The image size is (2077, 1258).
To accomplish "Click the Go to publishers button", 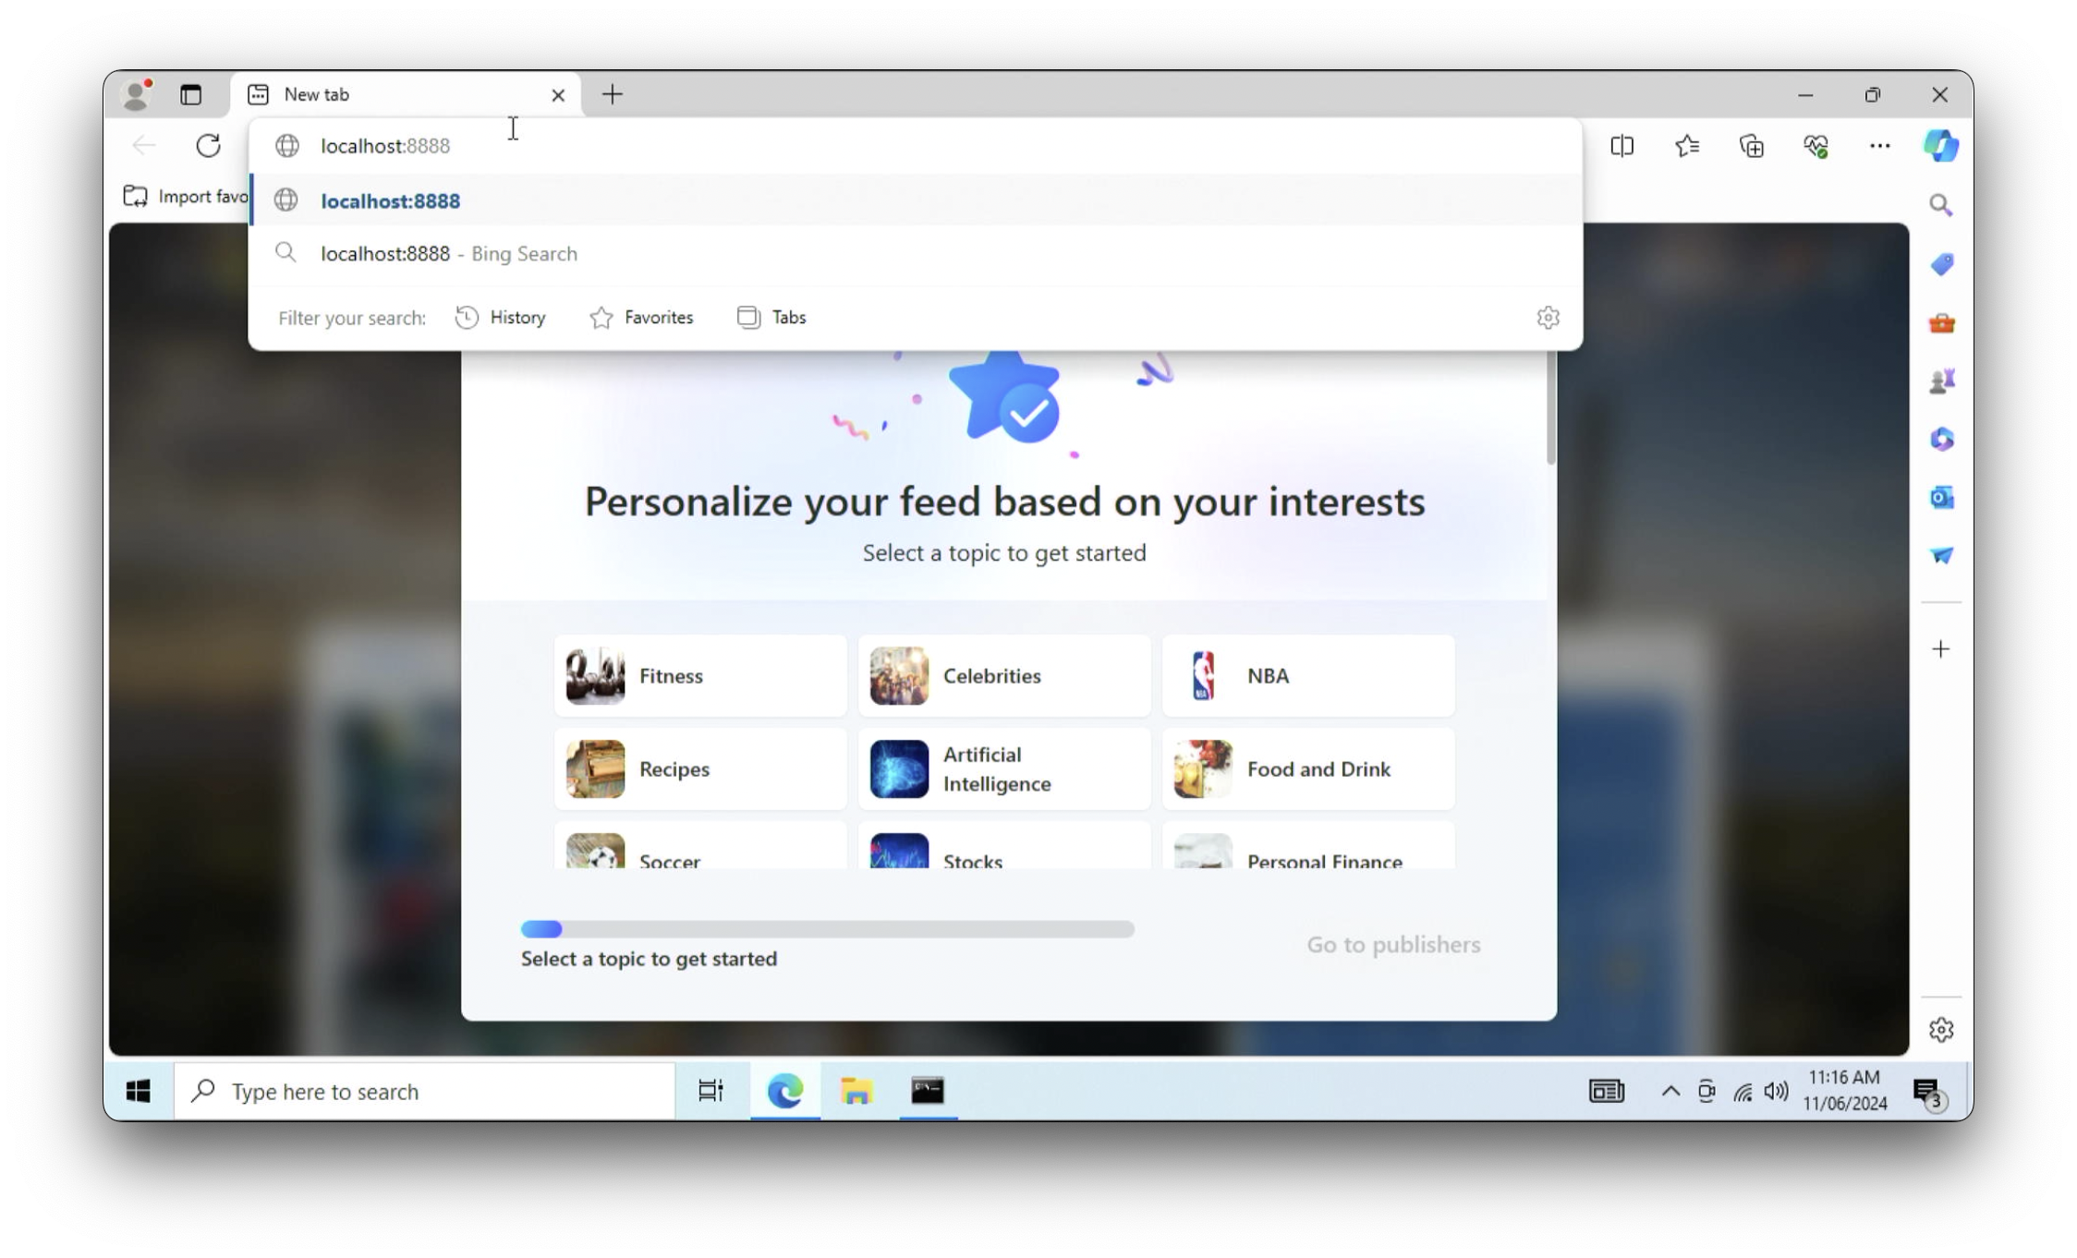I will (1392, 944).
